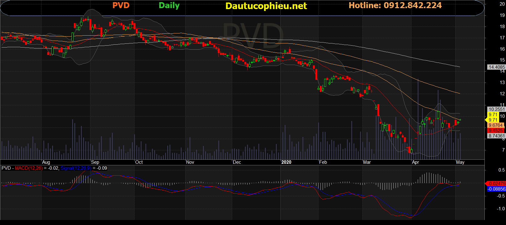Open the Dautucophieu.net link
Viewport: 506px width, 225px height.
pos(266,6)
